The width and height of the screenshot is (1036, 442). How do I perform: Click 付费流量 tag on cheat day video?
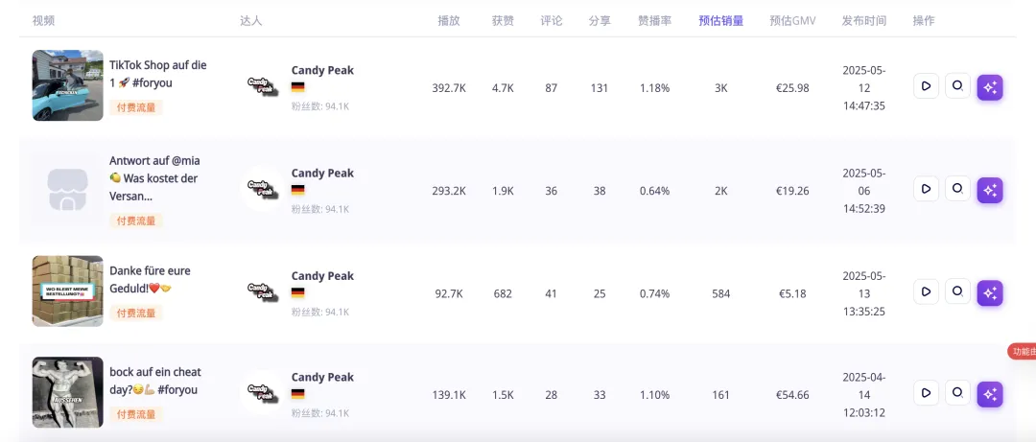pyautogui.click(x=136, y=414)
